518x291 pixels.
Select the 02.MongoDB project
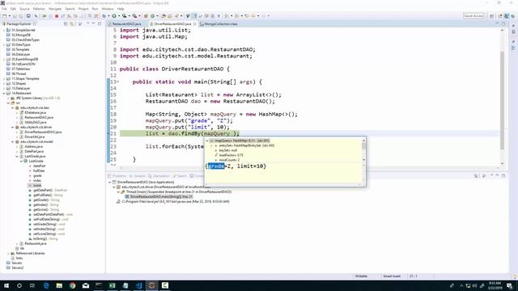[x=21, y=35]
